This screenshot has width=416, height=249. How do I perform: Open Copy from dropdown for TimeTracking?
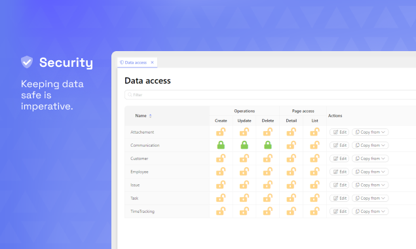pyautogui.click(x=370, y=211)
